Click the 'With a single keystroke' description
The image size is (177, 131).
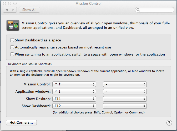pyautogui.click(x=87, y=73)
